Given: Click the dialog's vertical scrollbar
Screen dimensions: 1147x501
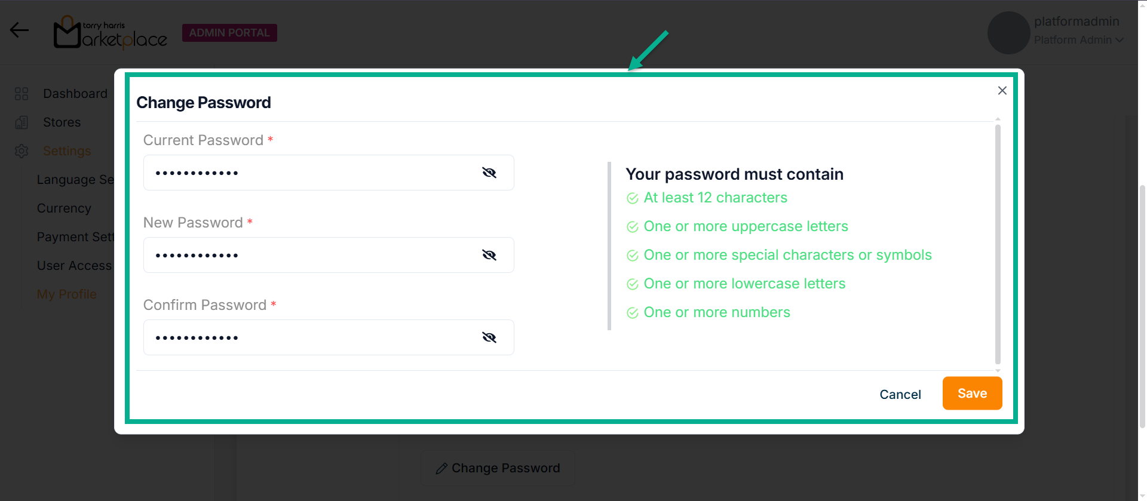Looking at the screenshot, I should click(x=998, y=244).
